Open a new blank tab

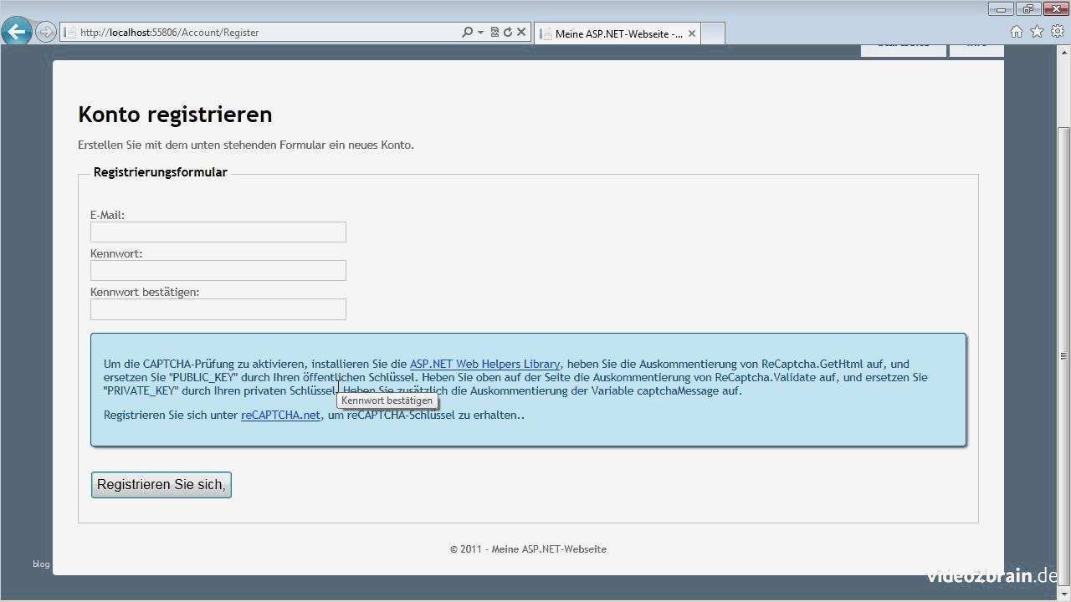pyautogui.click(x=713, y=33)
